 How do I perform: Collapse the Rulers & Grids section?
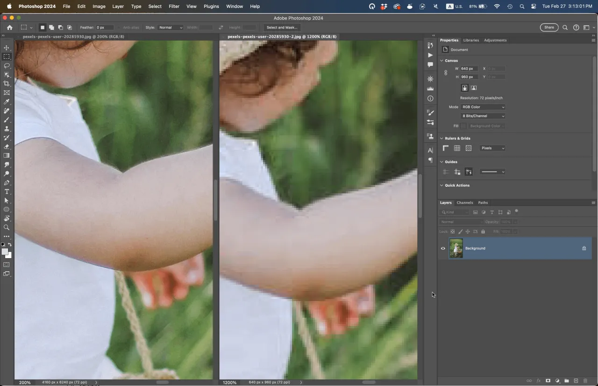442,139
